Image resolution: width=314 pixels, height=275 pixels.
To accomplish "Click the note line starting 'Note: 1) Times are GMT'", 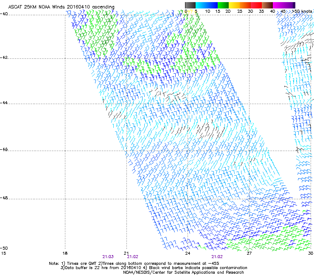I will click(x=134, y=264).
